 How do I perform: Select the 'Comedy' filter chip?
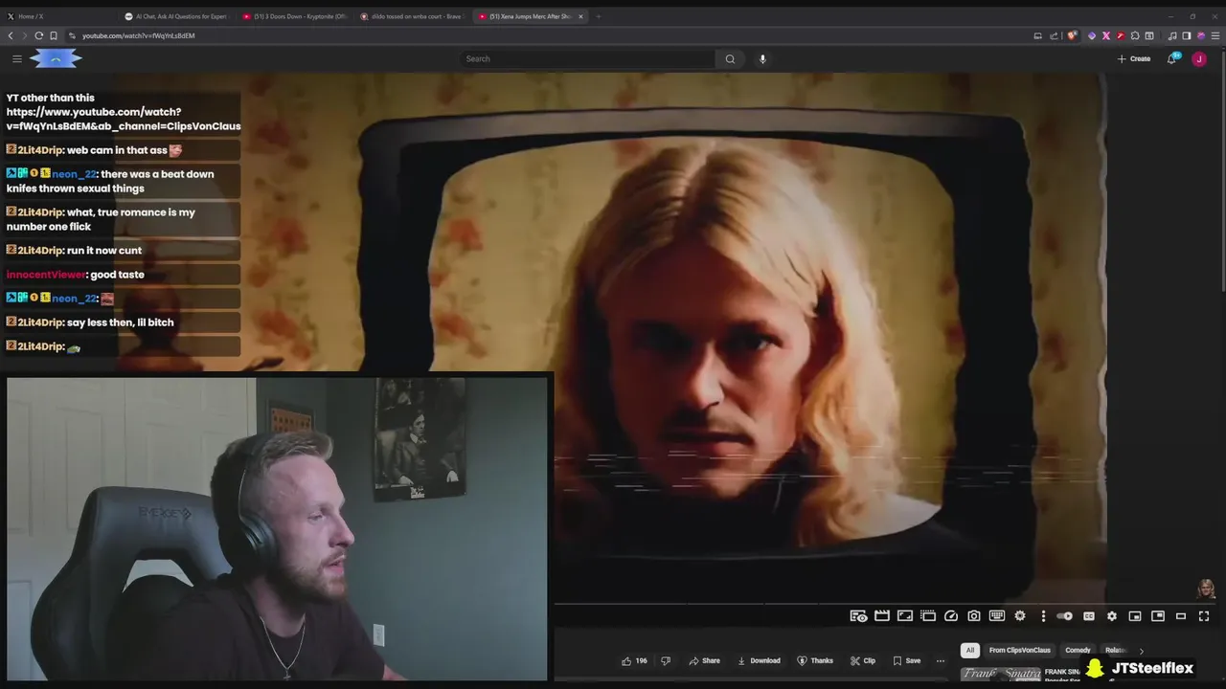tap(1078, 650)
